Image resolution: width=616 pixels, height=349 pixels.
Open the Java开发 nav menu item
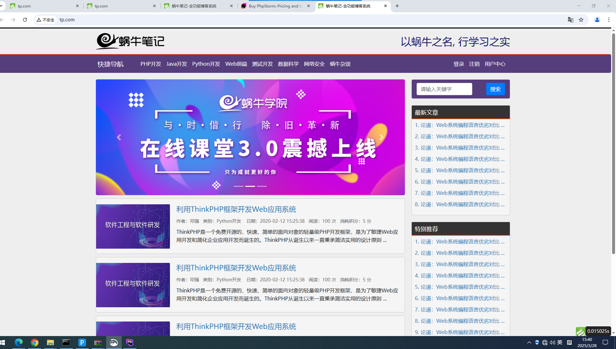[x=176, y=64]
